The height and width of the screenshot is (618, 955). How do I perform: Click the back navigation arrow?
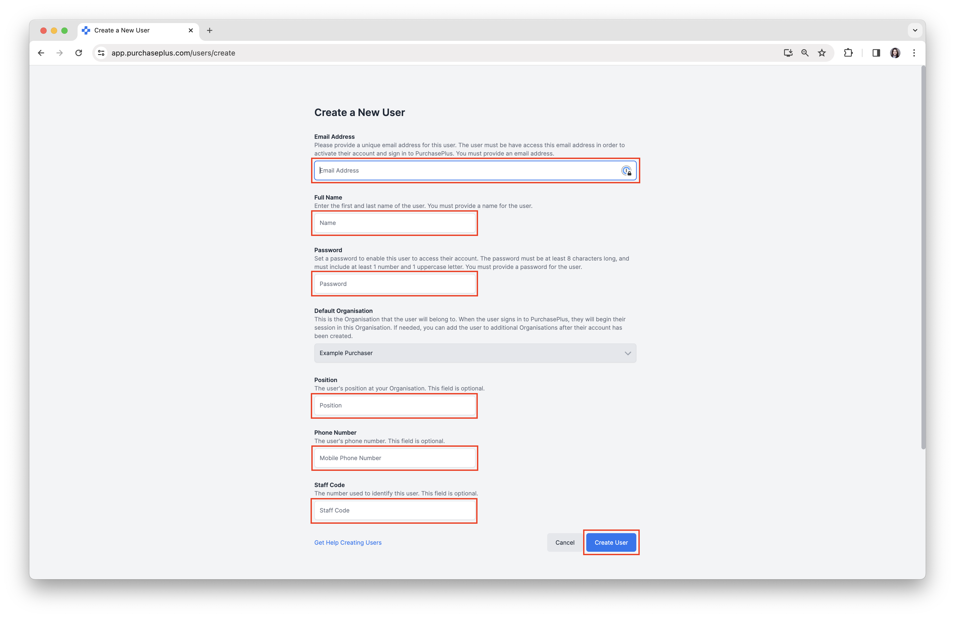click(x=41, y=53)
